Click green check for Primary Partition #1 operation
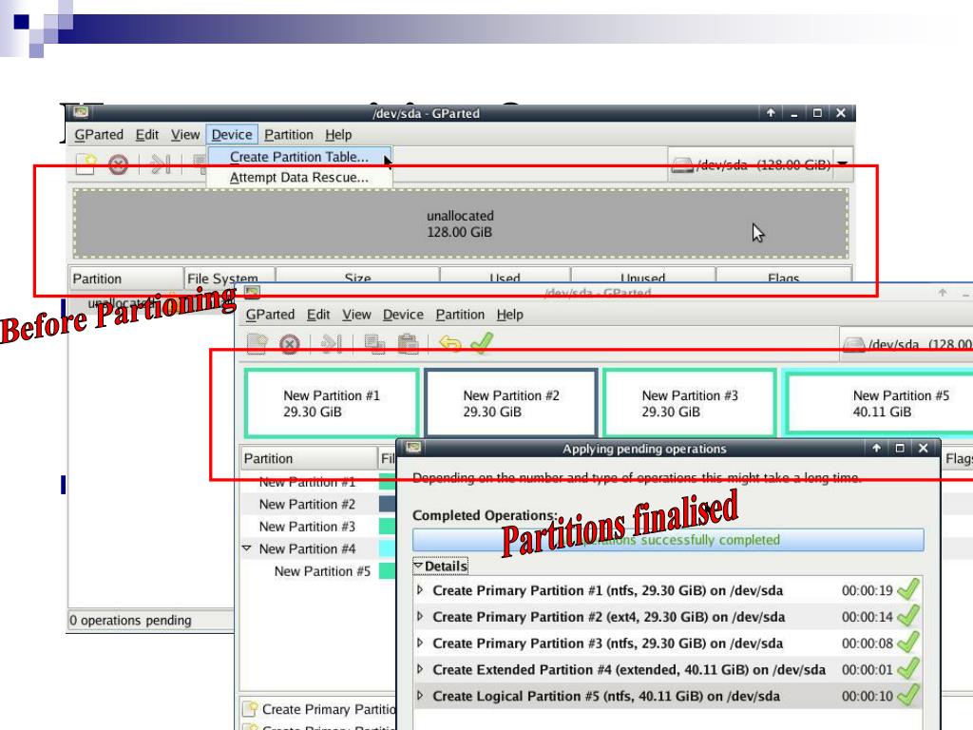 (908, 589)
